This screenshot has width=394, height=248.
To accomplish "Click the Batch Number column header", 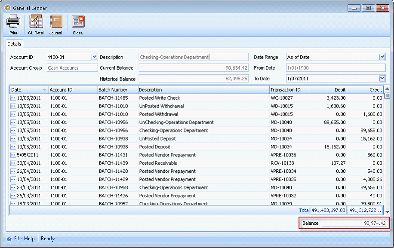I will [x=117, y=90].
